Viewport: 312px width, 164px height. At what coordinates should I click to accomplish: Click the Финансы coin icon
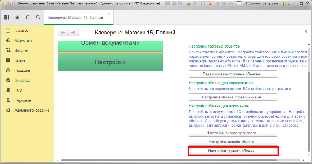pyautogui.click(x=8, y=80)
